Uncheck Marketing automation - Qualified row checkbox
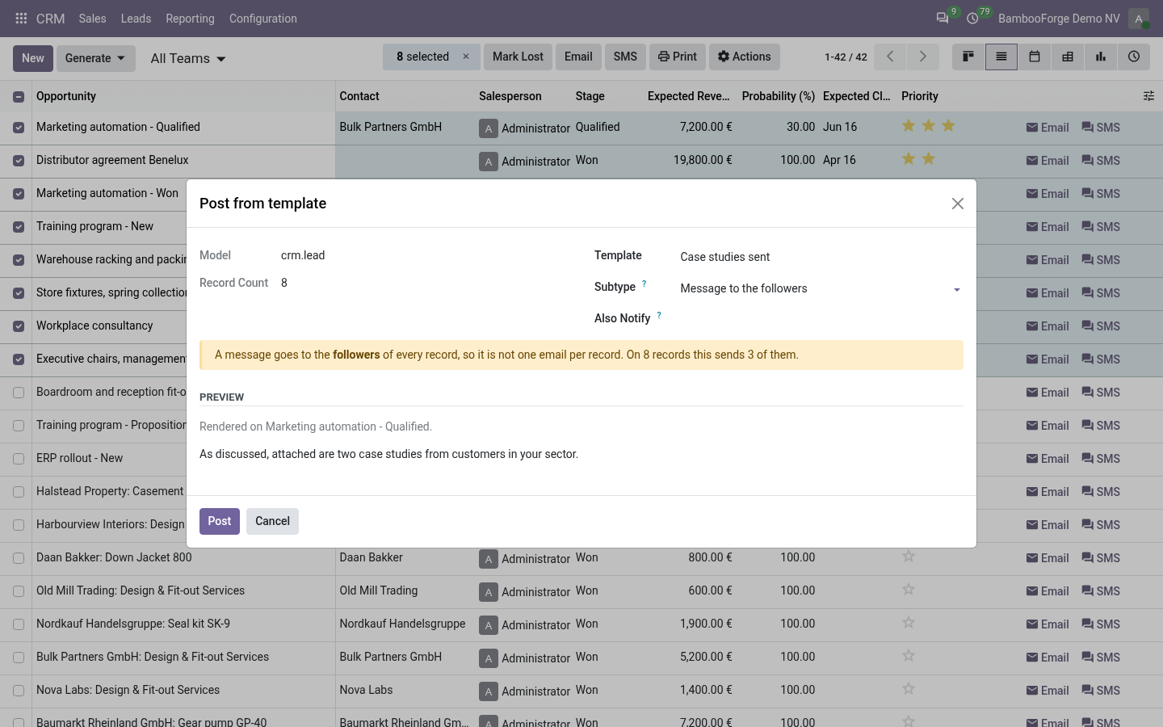The image size is (1163, 727). point(19,128)
